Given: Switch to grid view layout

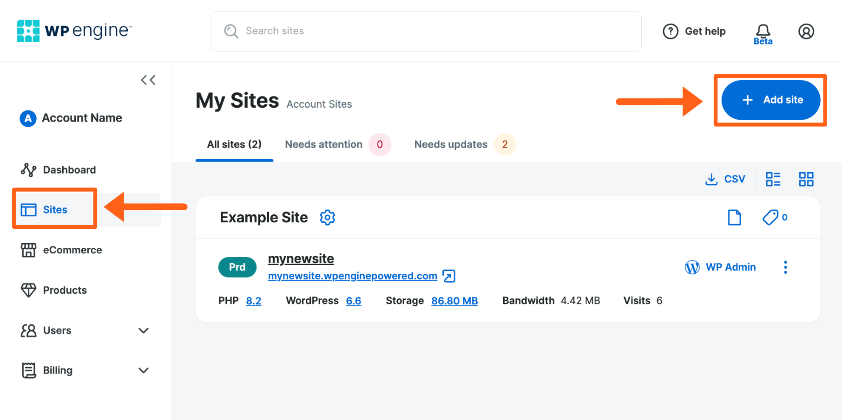Looking at the screenshot, I should pos(806,179).
